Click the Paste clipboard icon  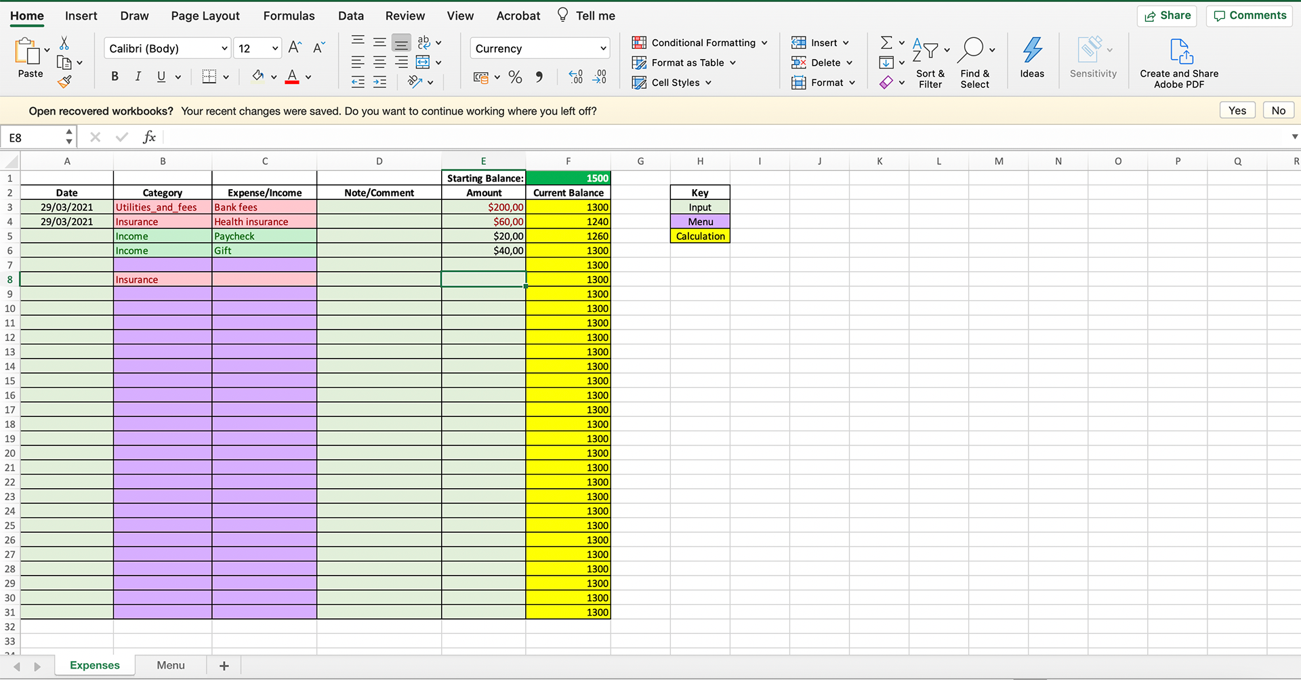[27, 51]
